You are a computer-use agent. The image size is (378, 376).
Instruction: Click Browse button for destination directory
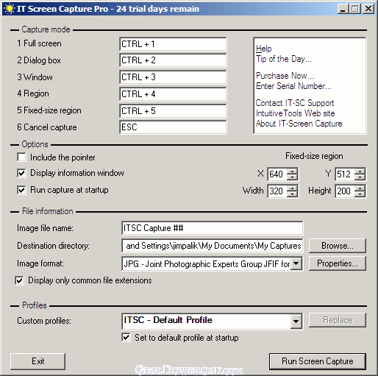[338, 246]
